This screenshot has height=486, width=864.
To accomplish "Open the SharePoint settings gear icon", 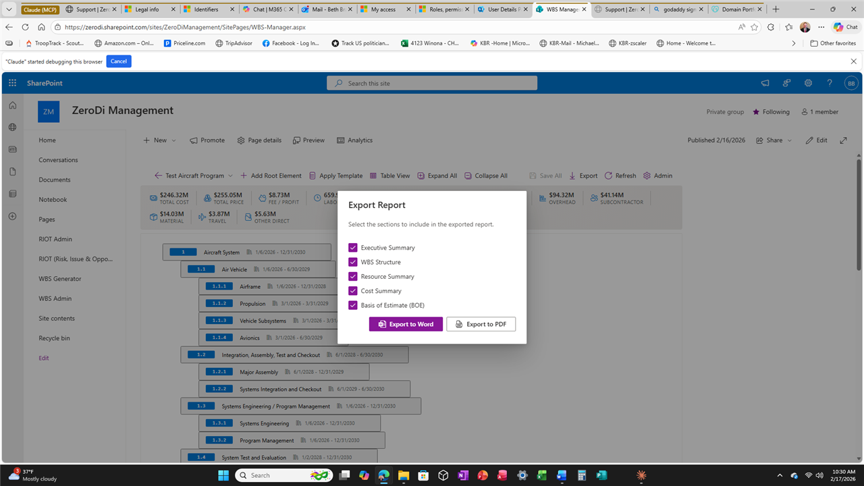I will 808,83.
